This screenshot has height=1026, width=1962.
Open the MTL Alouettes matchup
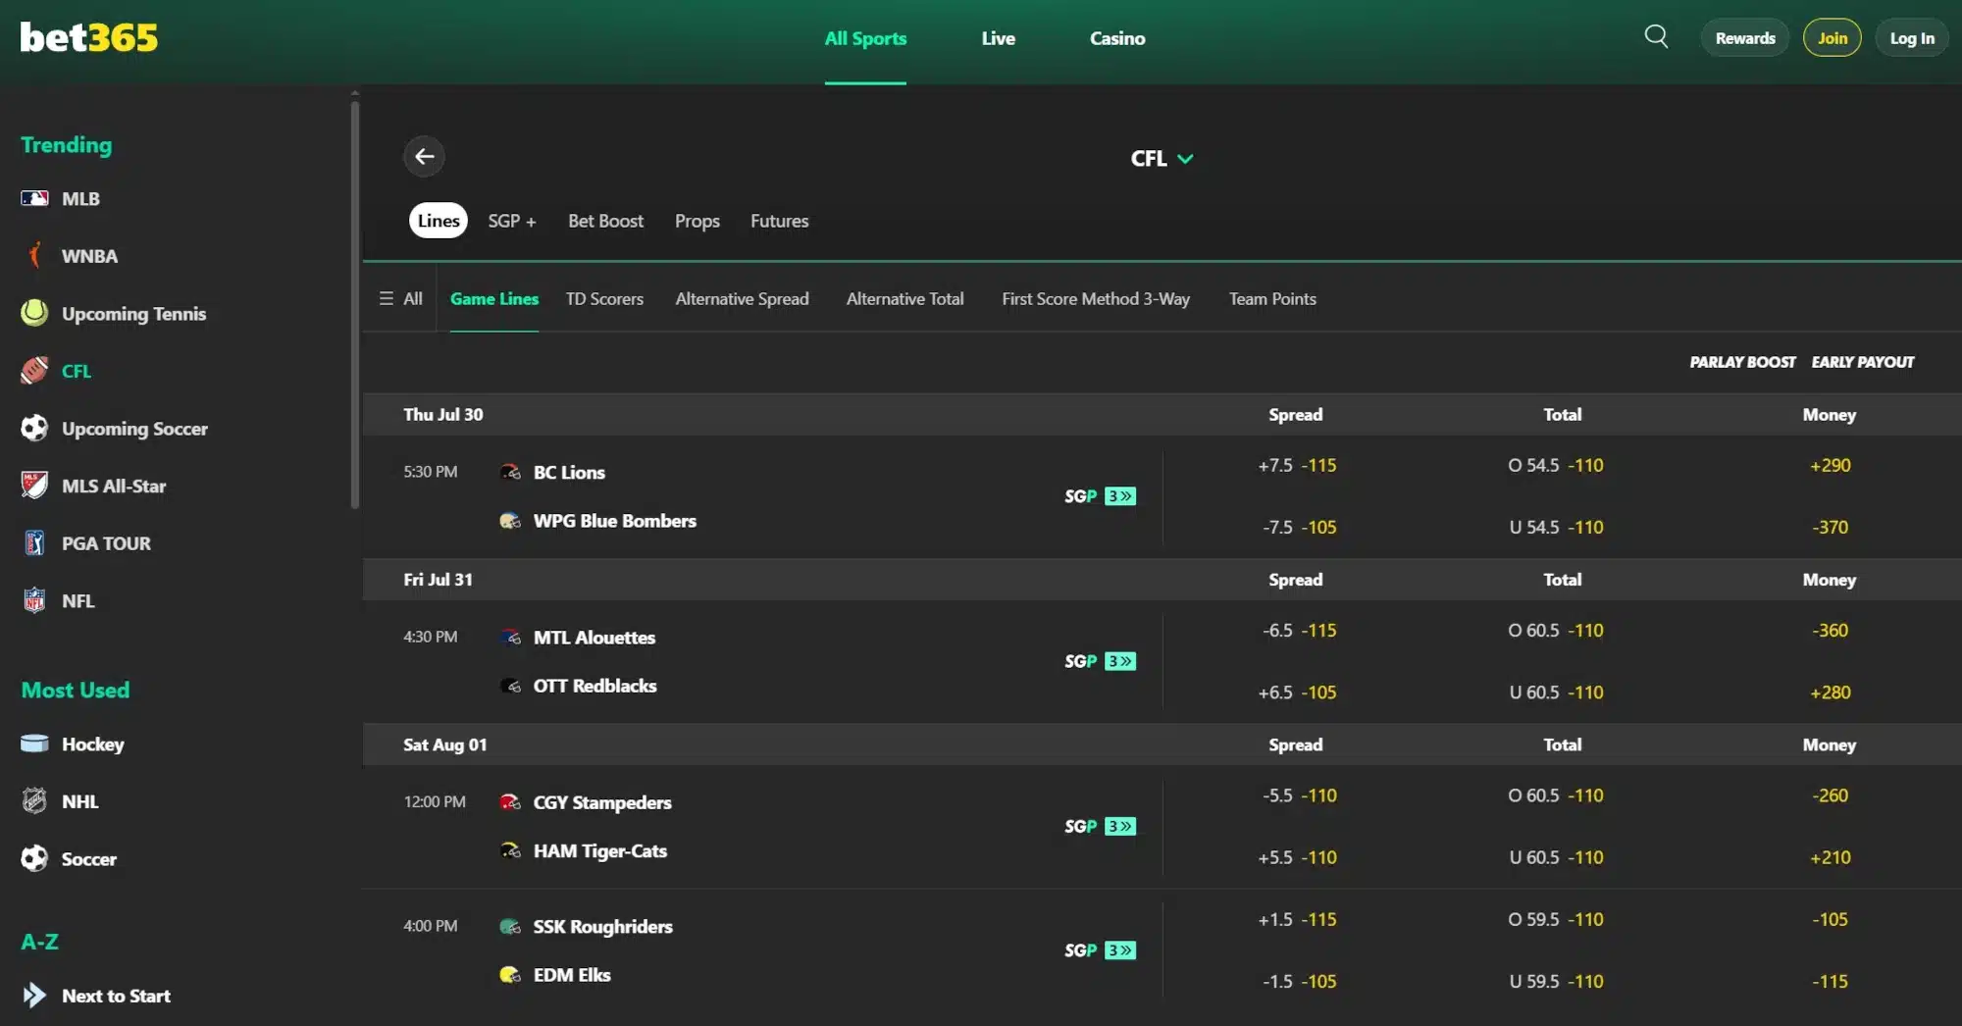[x=594, y=637]
